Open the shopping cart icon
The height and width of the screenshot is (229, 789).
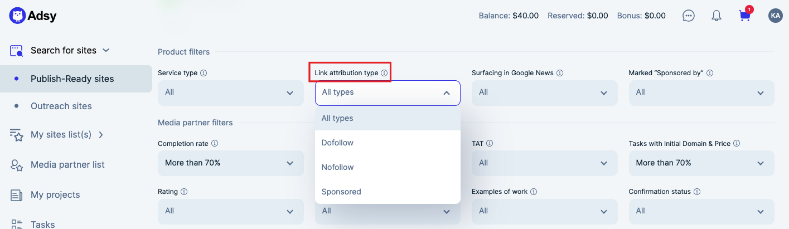(745, 16)
